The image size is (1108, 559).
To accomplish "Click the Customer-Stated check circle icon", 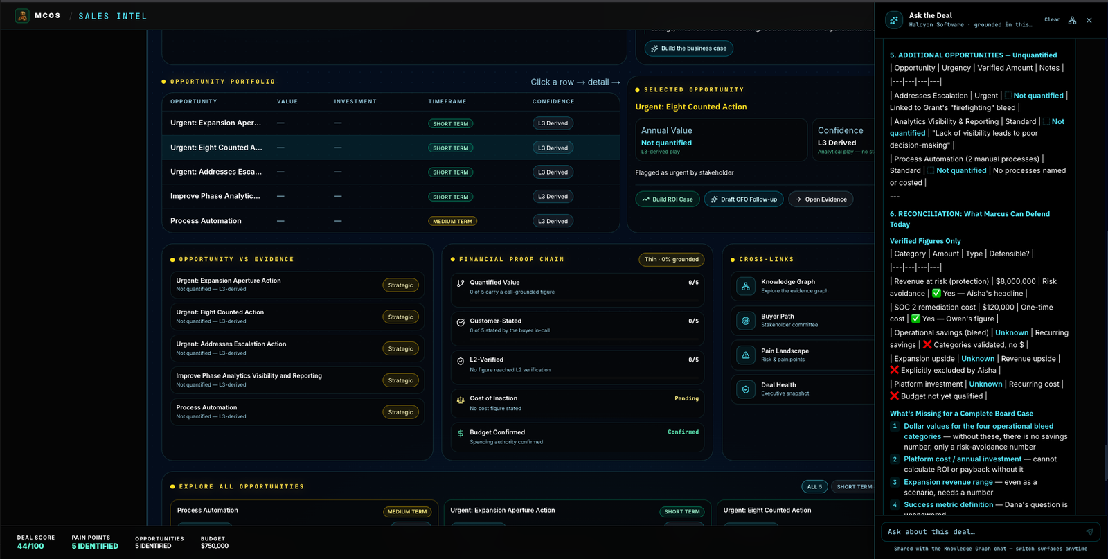I will coord(461,322).
